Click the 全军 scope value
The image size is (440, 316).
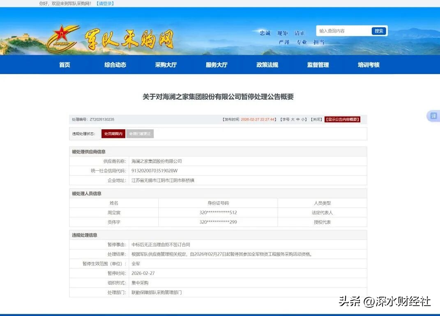tap(136, 264)
